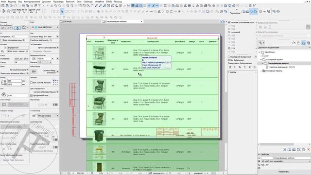Select the Hotspot star tool
This screenshot has width=311, height=175.
click(x=179, y=12)
